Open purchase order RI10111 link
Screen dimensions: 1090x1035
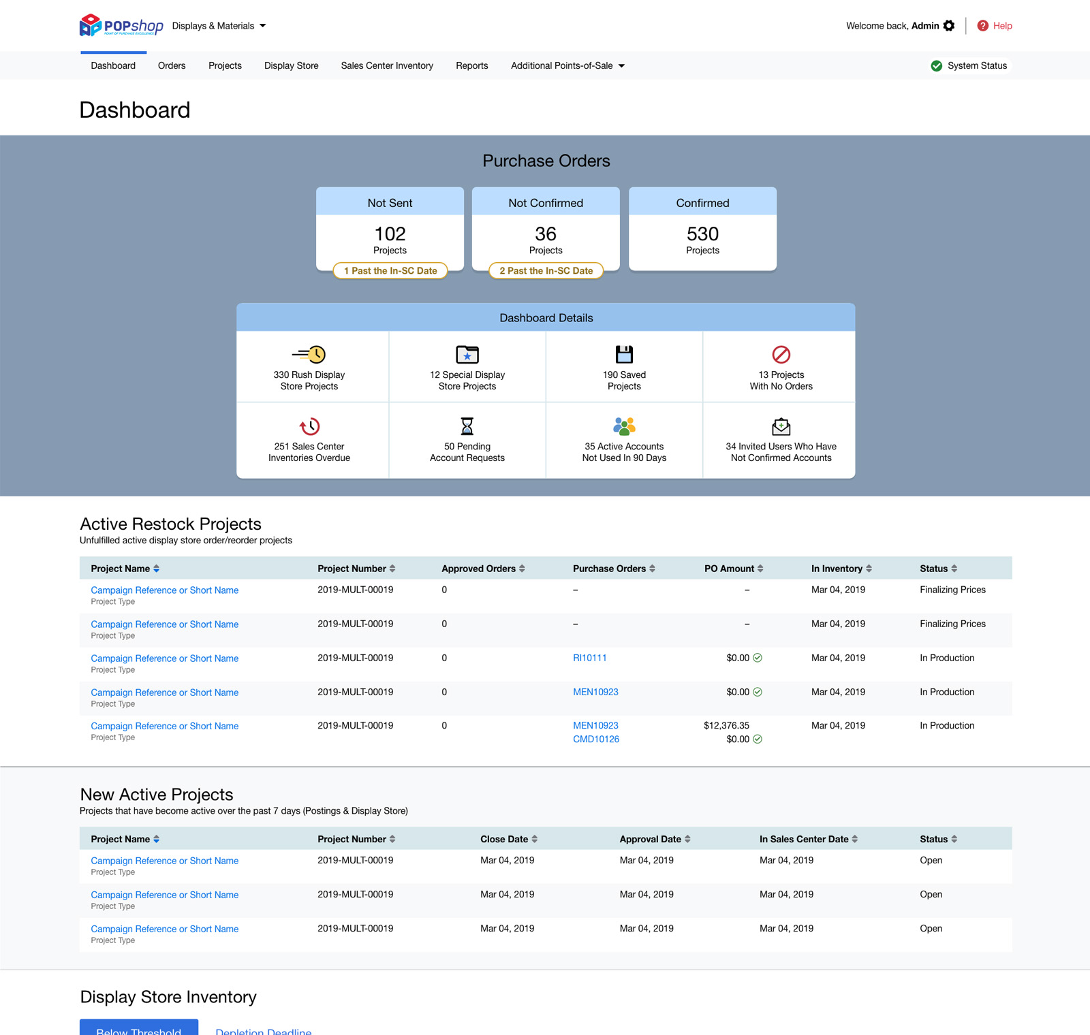point(589,658)
